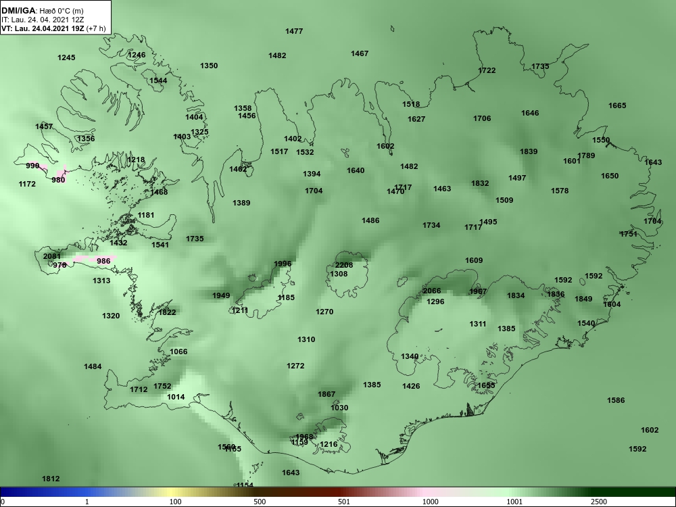Click the map value 1030

[339, 408]
